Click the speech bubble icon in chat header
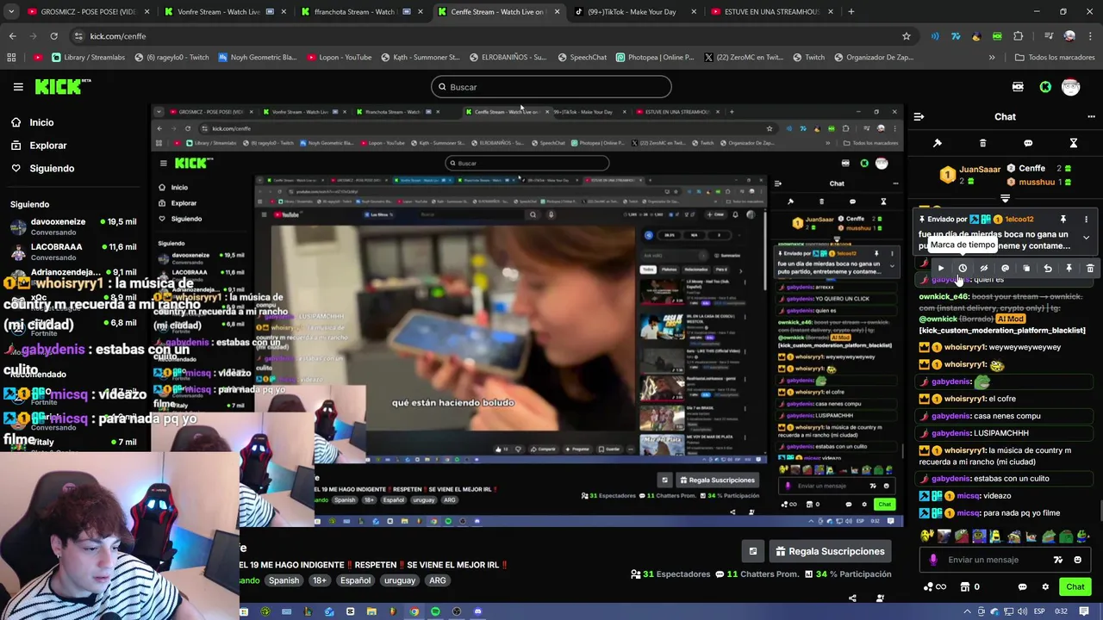This screenshot has height=620, width=1103. 1028,143
